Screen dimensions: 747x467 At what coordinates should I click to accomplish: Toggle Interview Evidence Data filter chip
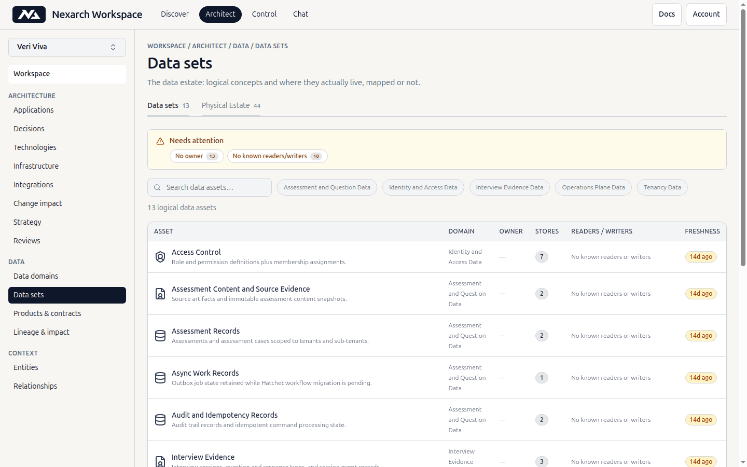point(509,187)
